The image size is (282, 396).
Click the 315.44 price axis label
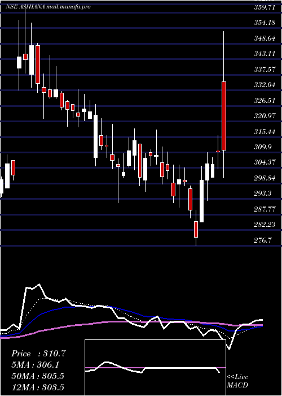tap(265, 132)
